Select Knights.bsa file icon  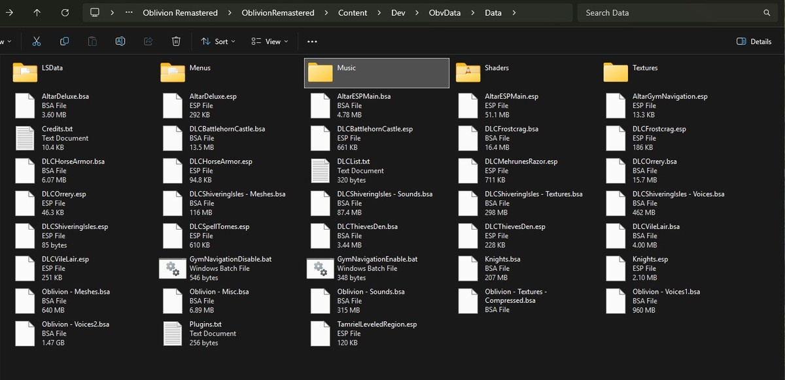click(468, 268)
